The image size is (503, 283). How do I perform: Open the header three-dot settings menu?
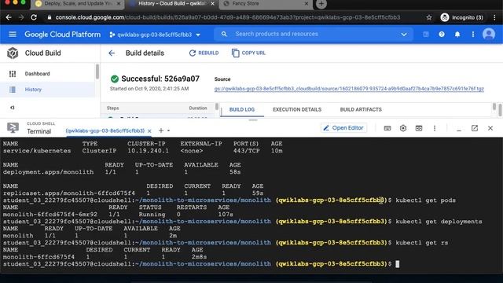click(x=473, y=35)
